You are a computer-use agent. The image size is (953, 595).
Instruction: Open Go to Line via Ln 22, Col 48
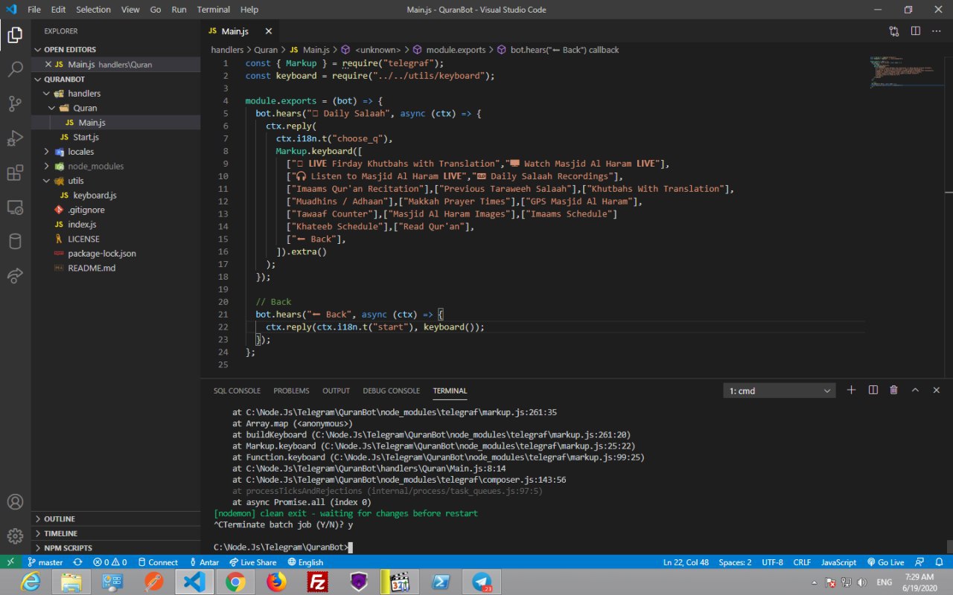click(686, 562)
